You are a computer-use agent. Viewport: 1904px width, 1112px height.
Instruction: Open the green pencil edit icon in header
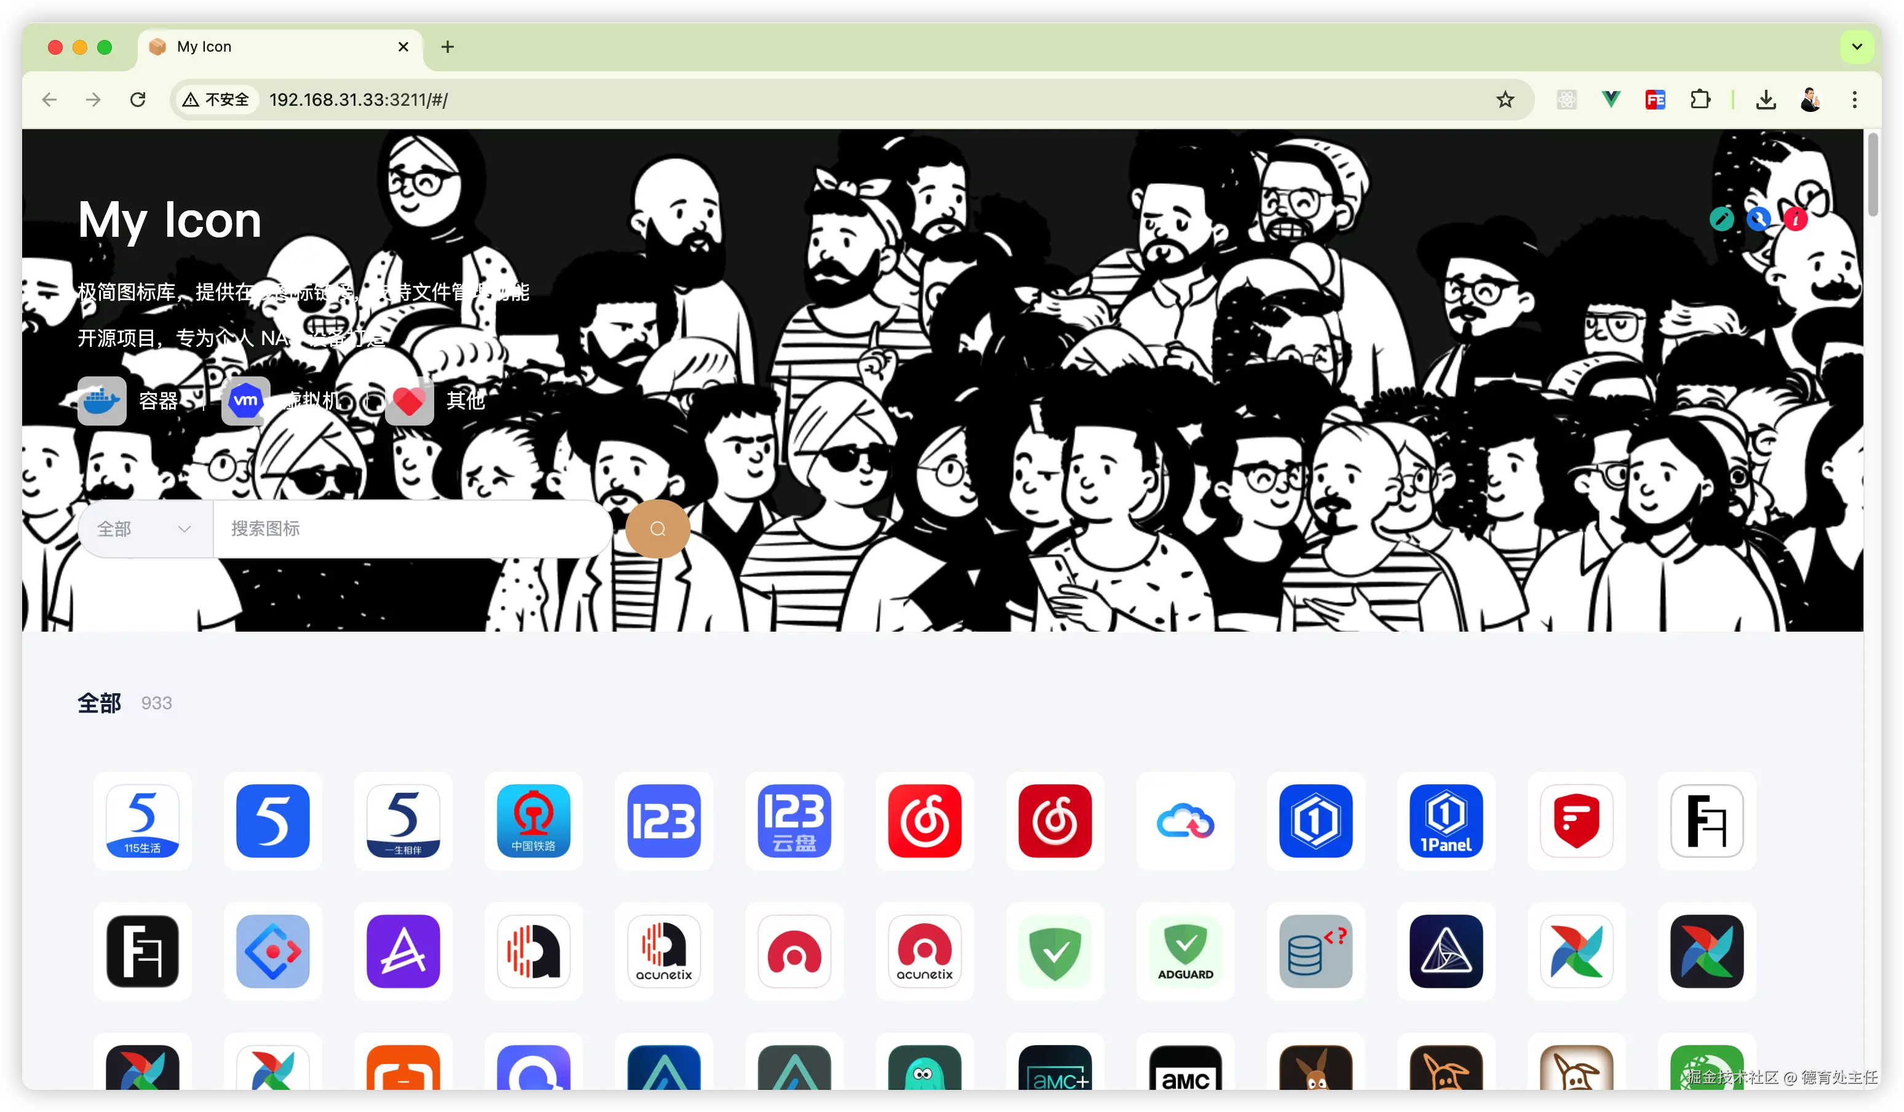coord(1721,219)
